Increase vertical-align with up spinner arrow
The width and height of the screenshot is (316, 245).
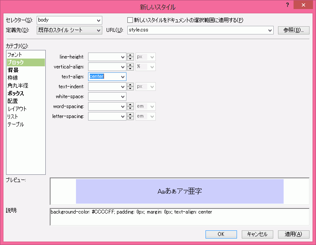click(130, 65)
